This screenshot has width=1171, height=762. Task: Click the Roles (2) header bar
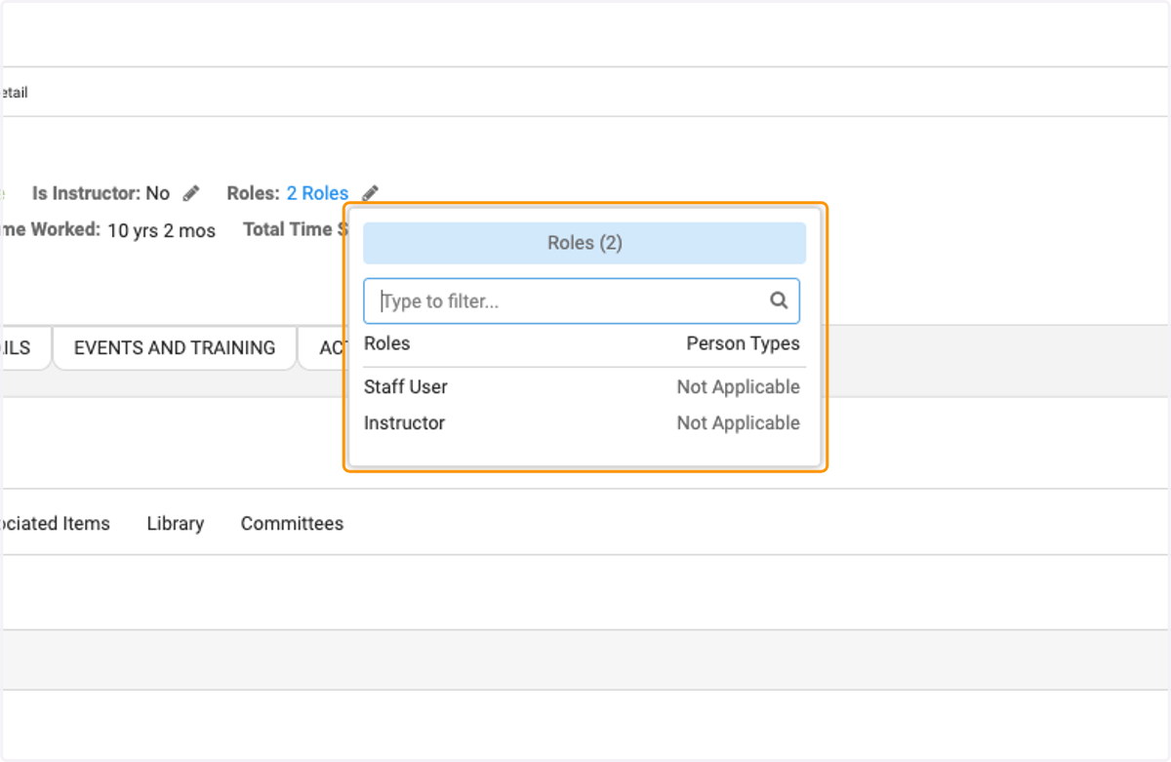click(x=585, y=243)
